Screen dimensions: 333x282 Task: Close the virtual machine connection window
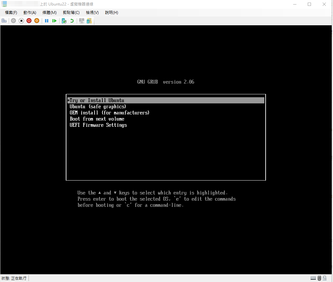coord(324,4)
